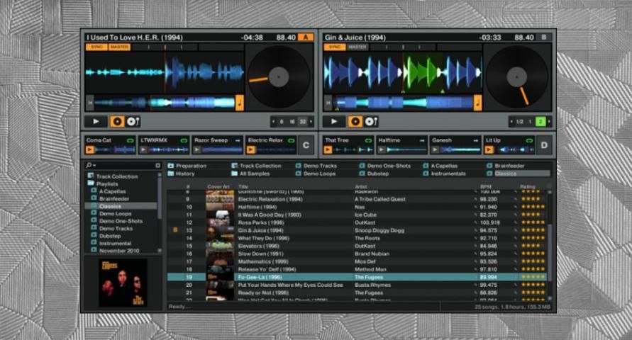This screenshot has height=340, width=632.
Task: Play the Lit Up sample slot
Action: click(x=488, y=149)
